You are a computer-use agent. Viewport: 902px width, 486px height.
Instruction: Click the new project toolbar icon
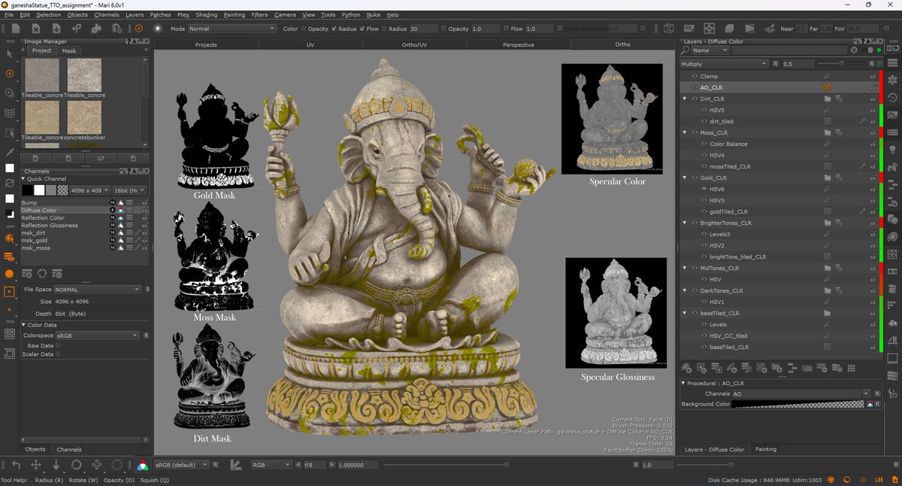17,29
